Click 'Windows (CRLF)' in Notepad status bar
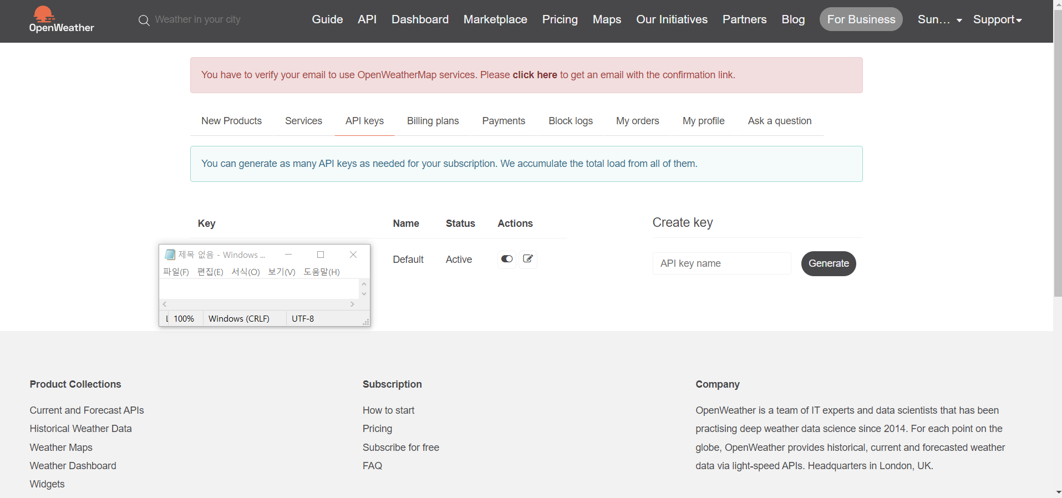1062x498 pixels. 239,319
